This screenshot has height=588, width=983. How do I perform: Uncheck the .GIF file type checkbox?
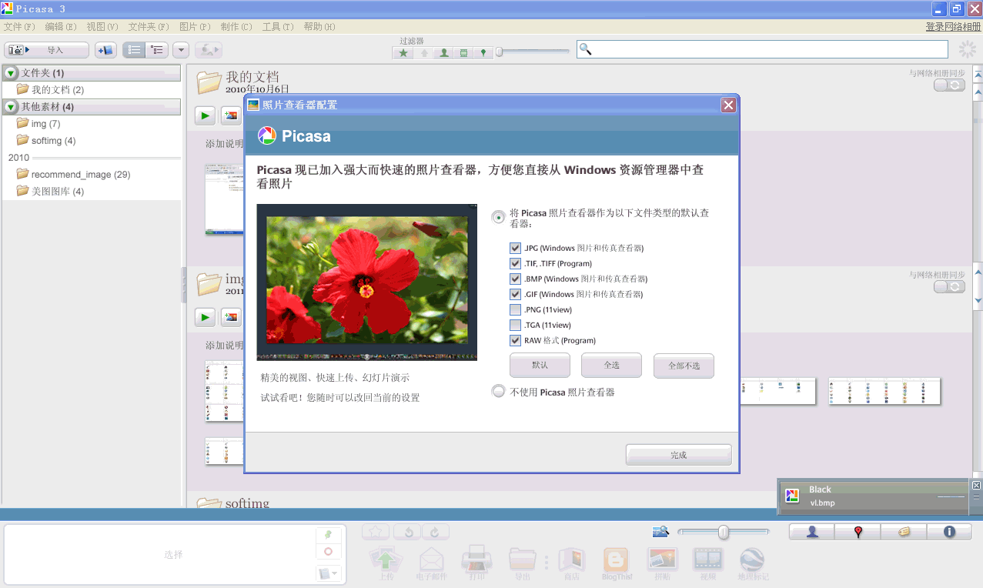[x=516, y=294]
